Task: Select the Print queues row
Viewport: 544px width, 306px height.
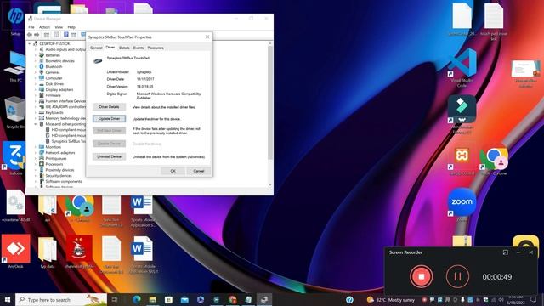Action: tap(56, 158)
